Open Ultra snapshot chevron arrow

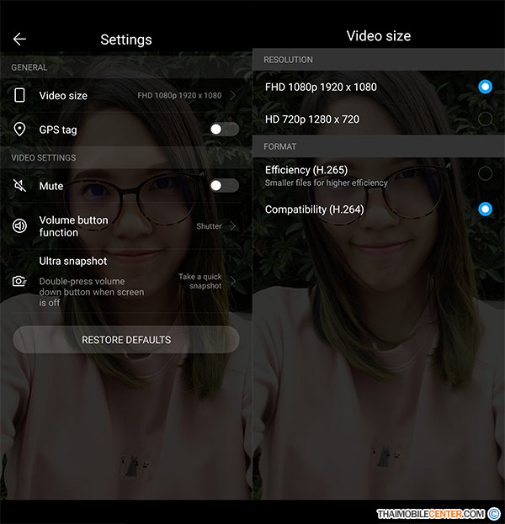(x=233, y=282)
